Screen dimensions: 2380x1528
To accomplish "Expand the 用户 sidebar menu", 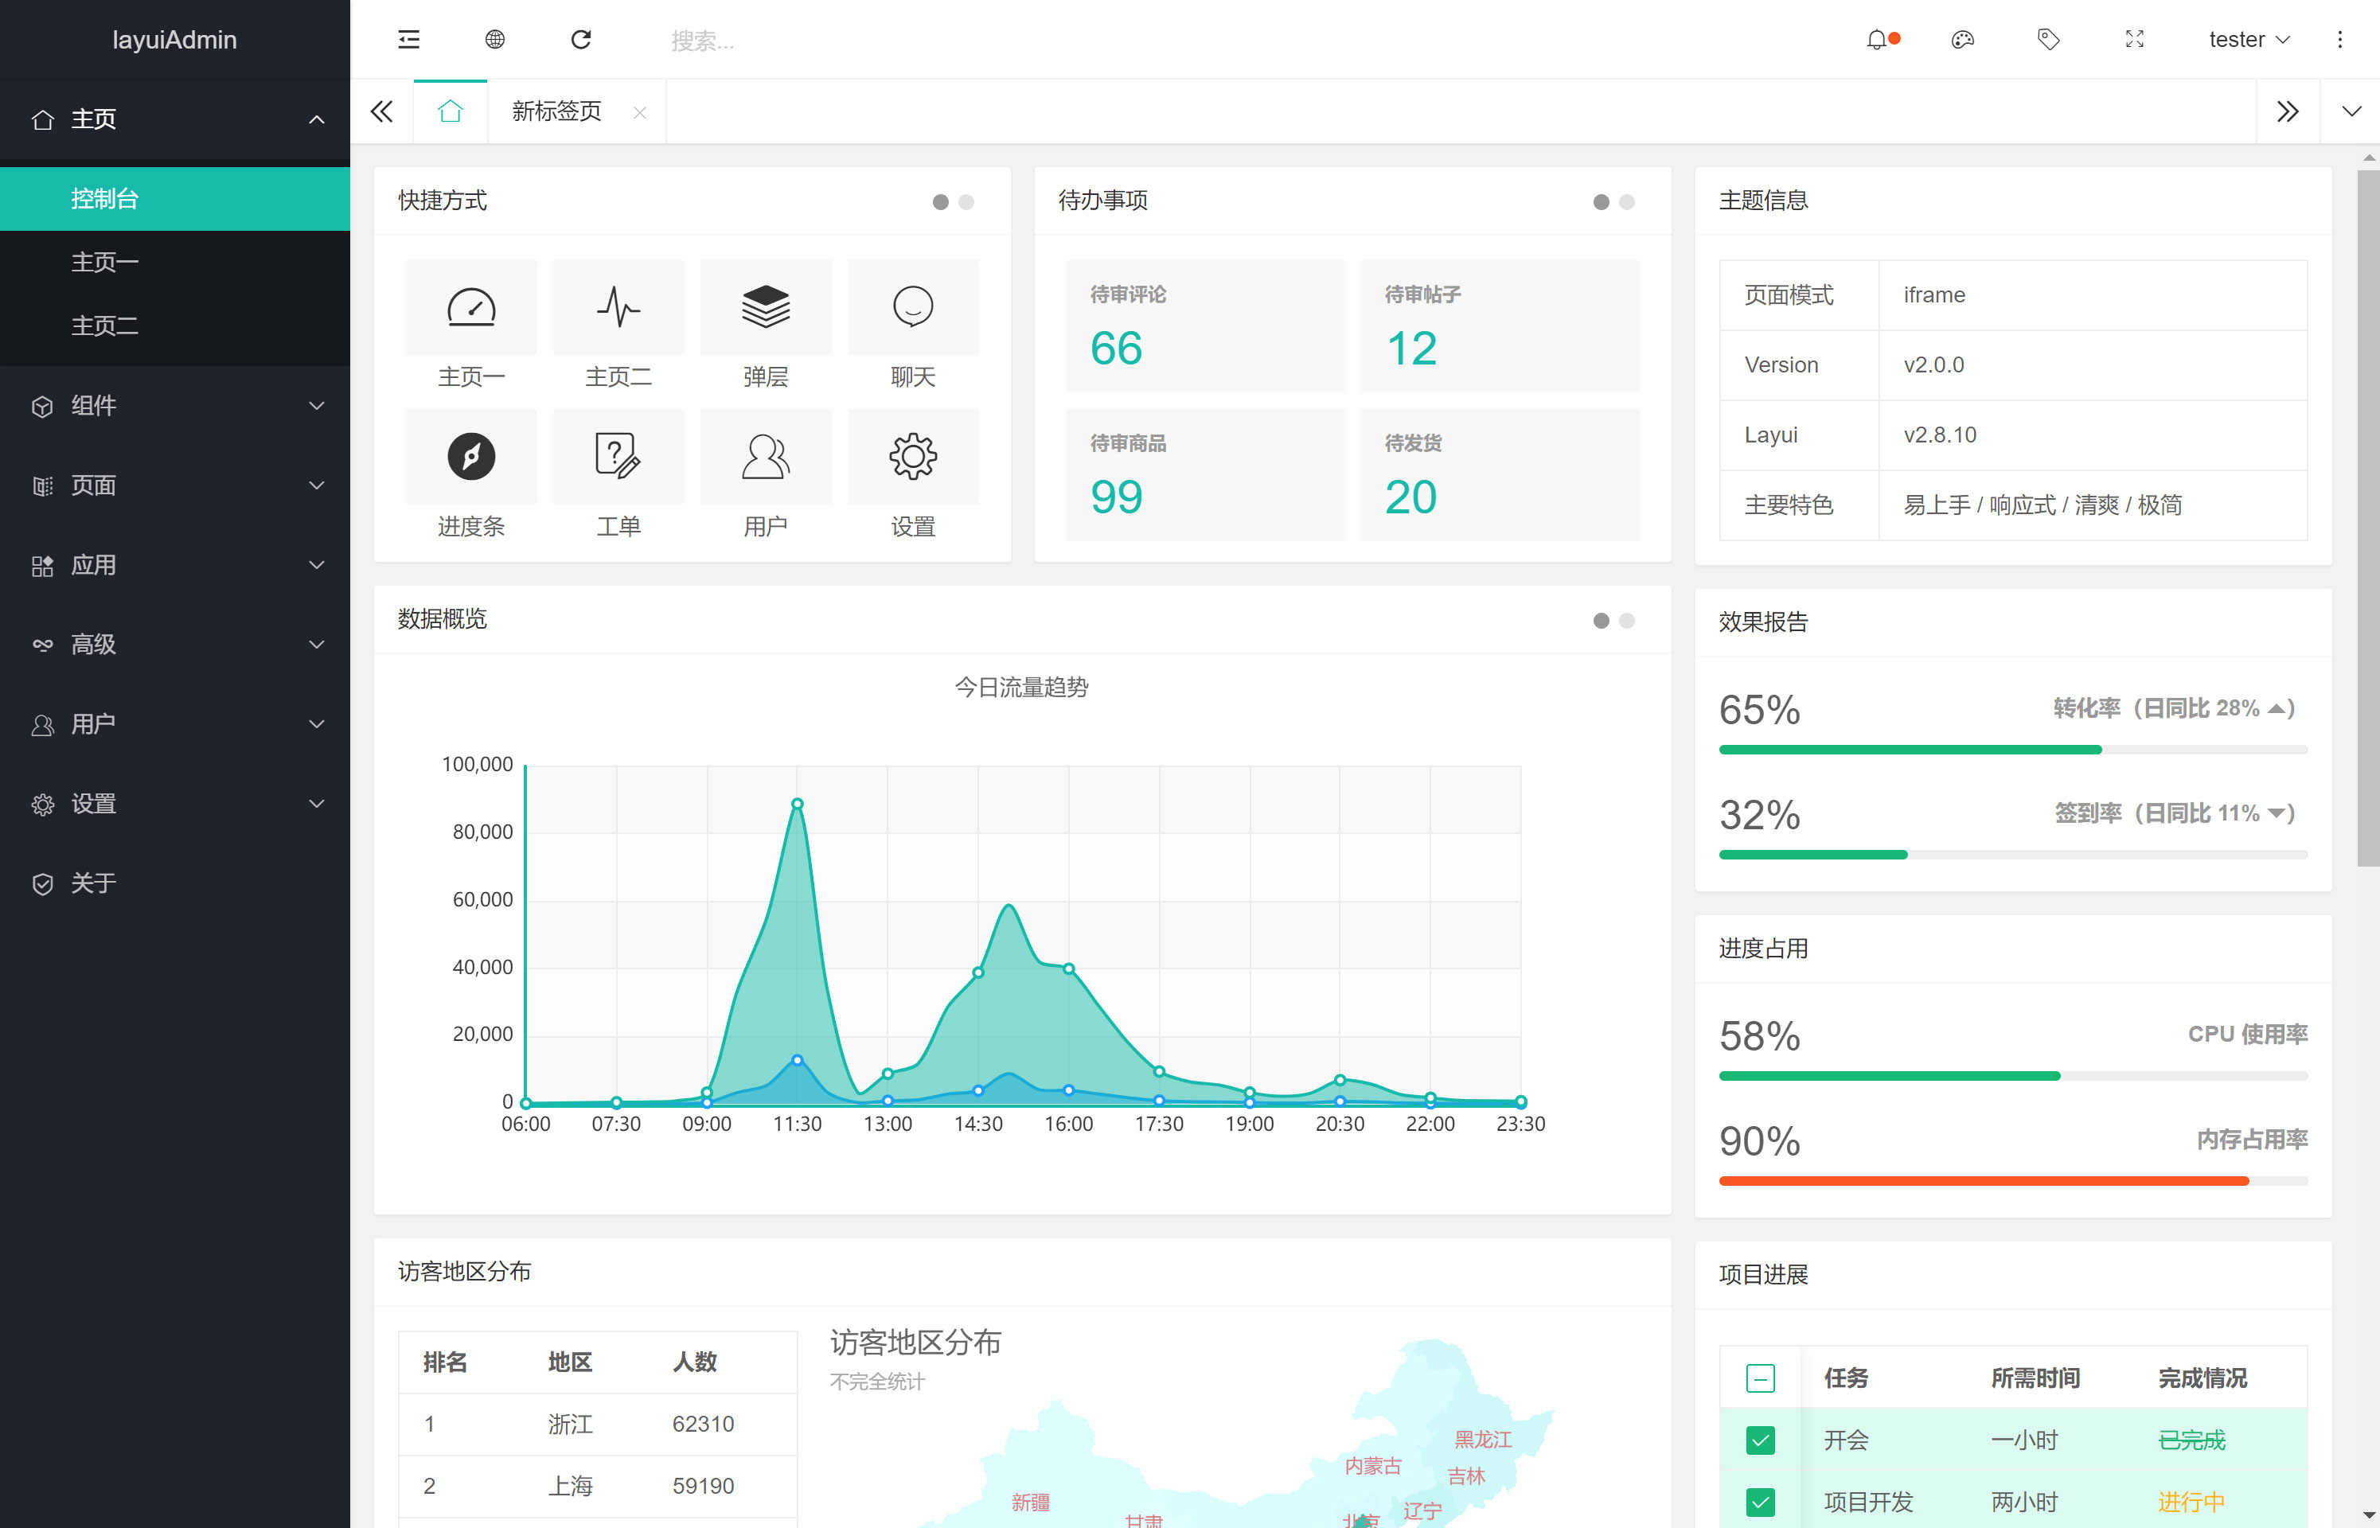I will click(174, 724).
